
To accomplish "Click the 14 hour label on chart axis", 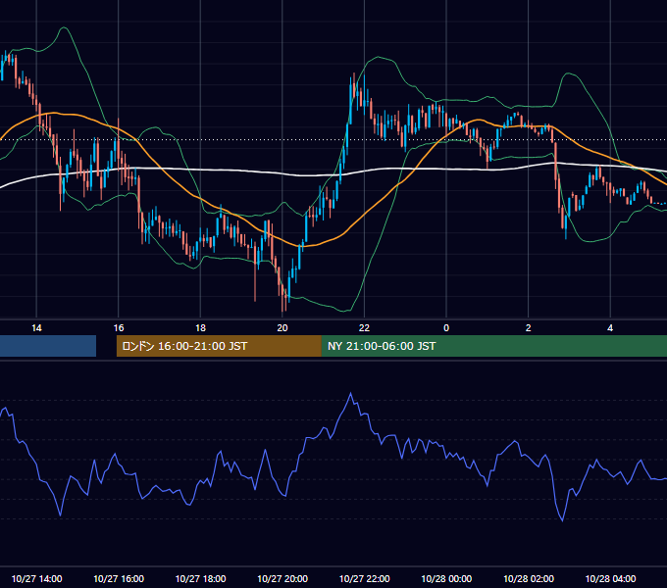I will pyautogui.click(x=36, y=328).
